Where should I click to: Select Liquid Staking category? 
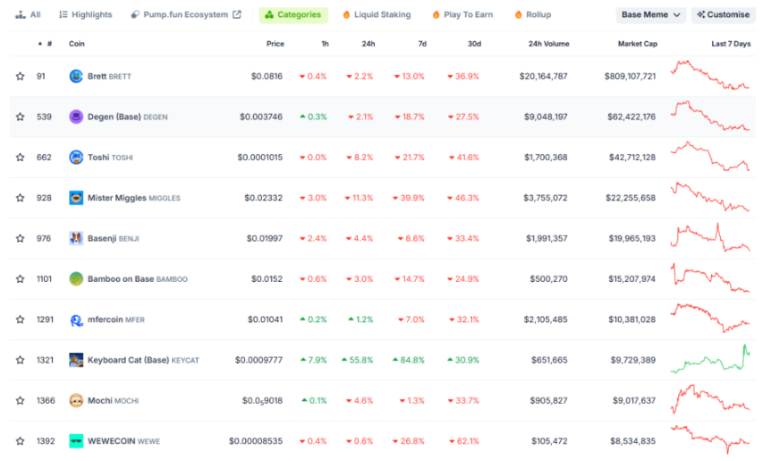coord(377,14)
